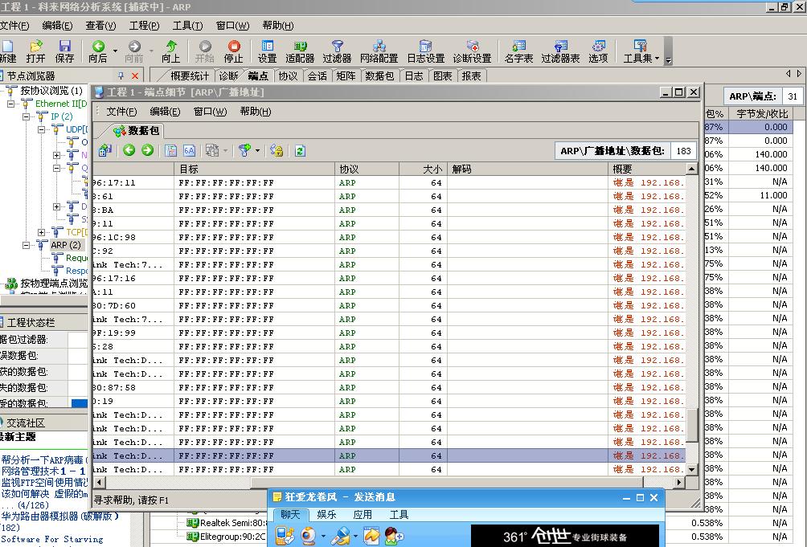The height and width of the screenshot is (547, 807).
Task: Click the 停止 (stop capture) toolbar icon
Action: tap(234, 50)
